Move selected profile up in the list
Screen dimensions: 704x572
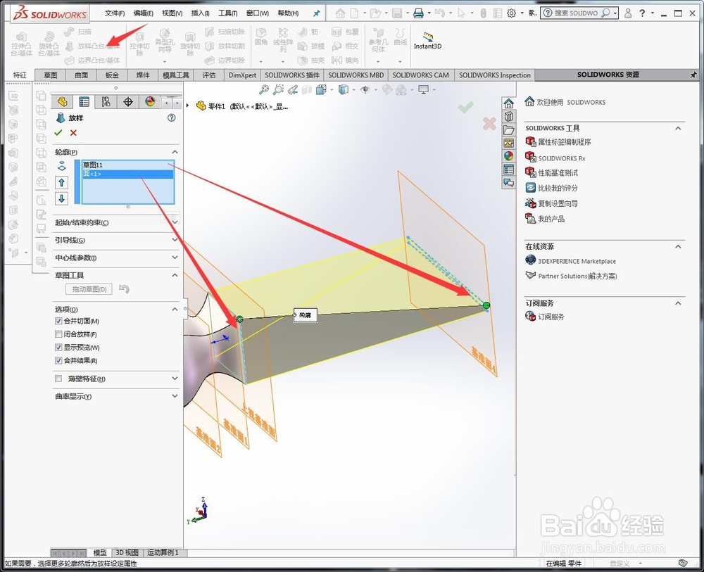tap(61, 182)
